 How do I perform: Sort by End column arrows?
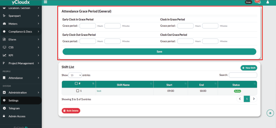(x=216, y=84)
